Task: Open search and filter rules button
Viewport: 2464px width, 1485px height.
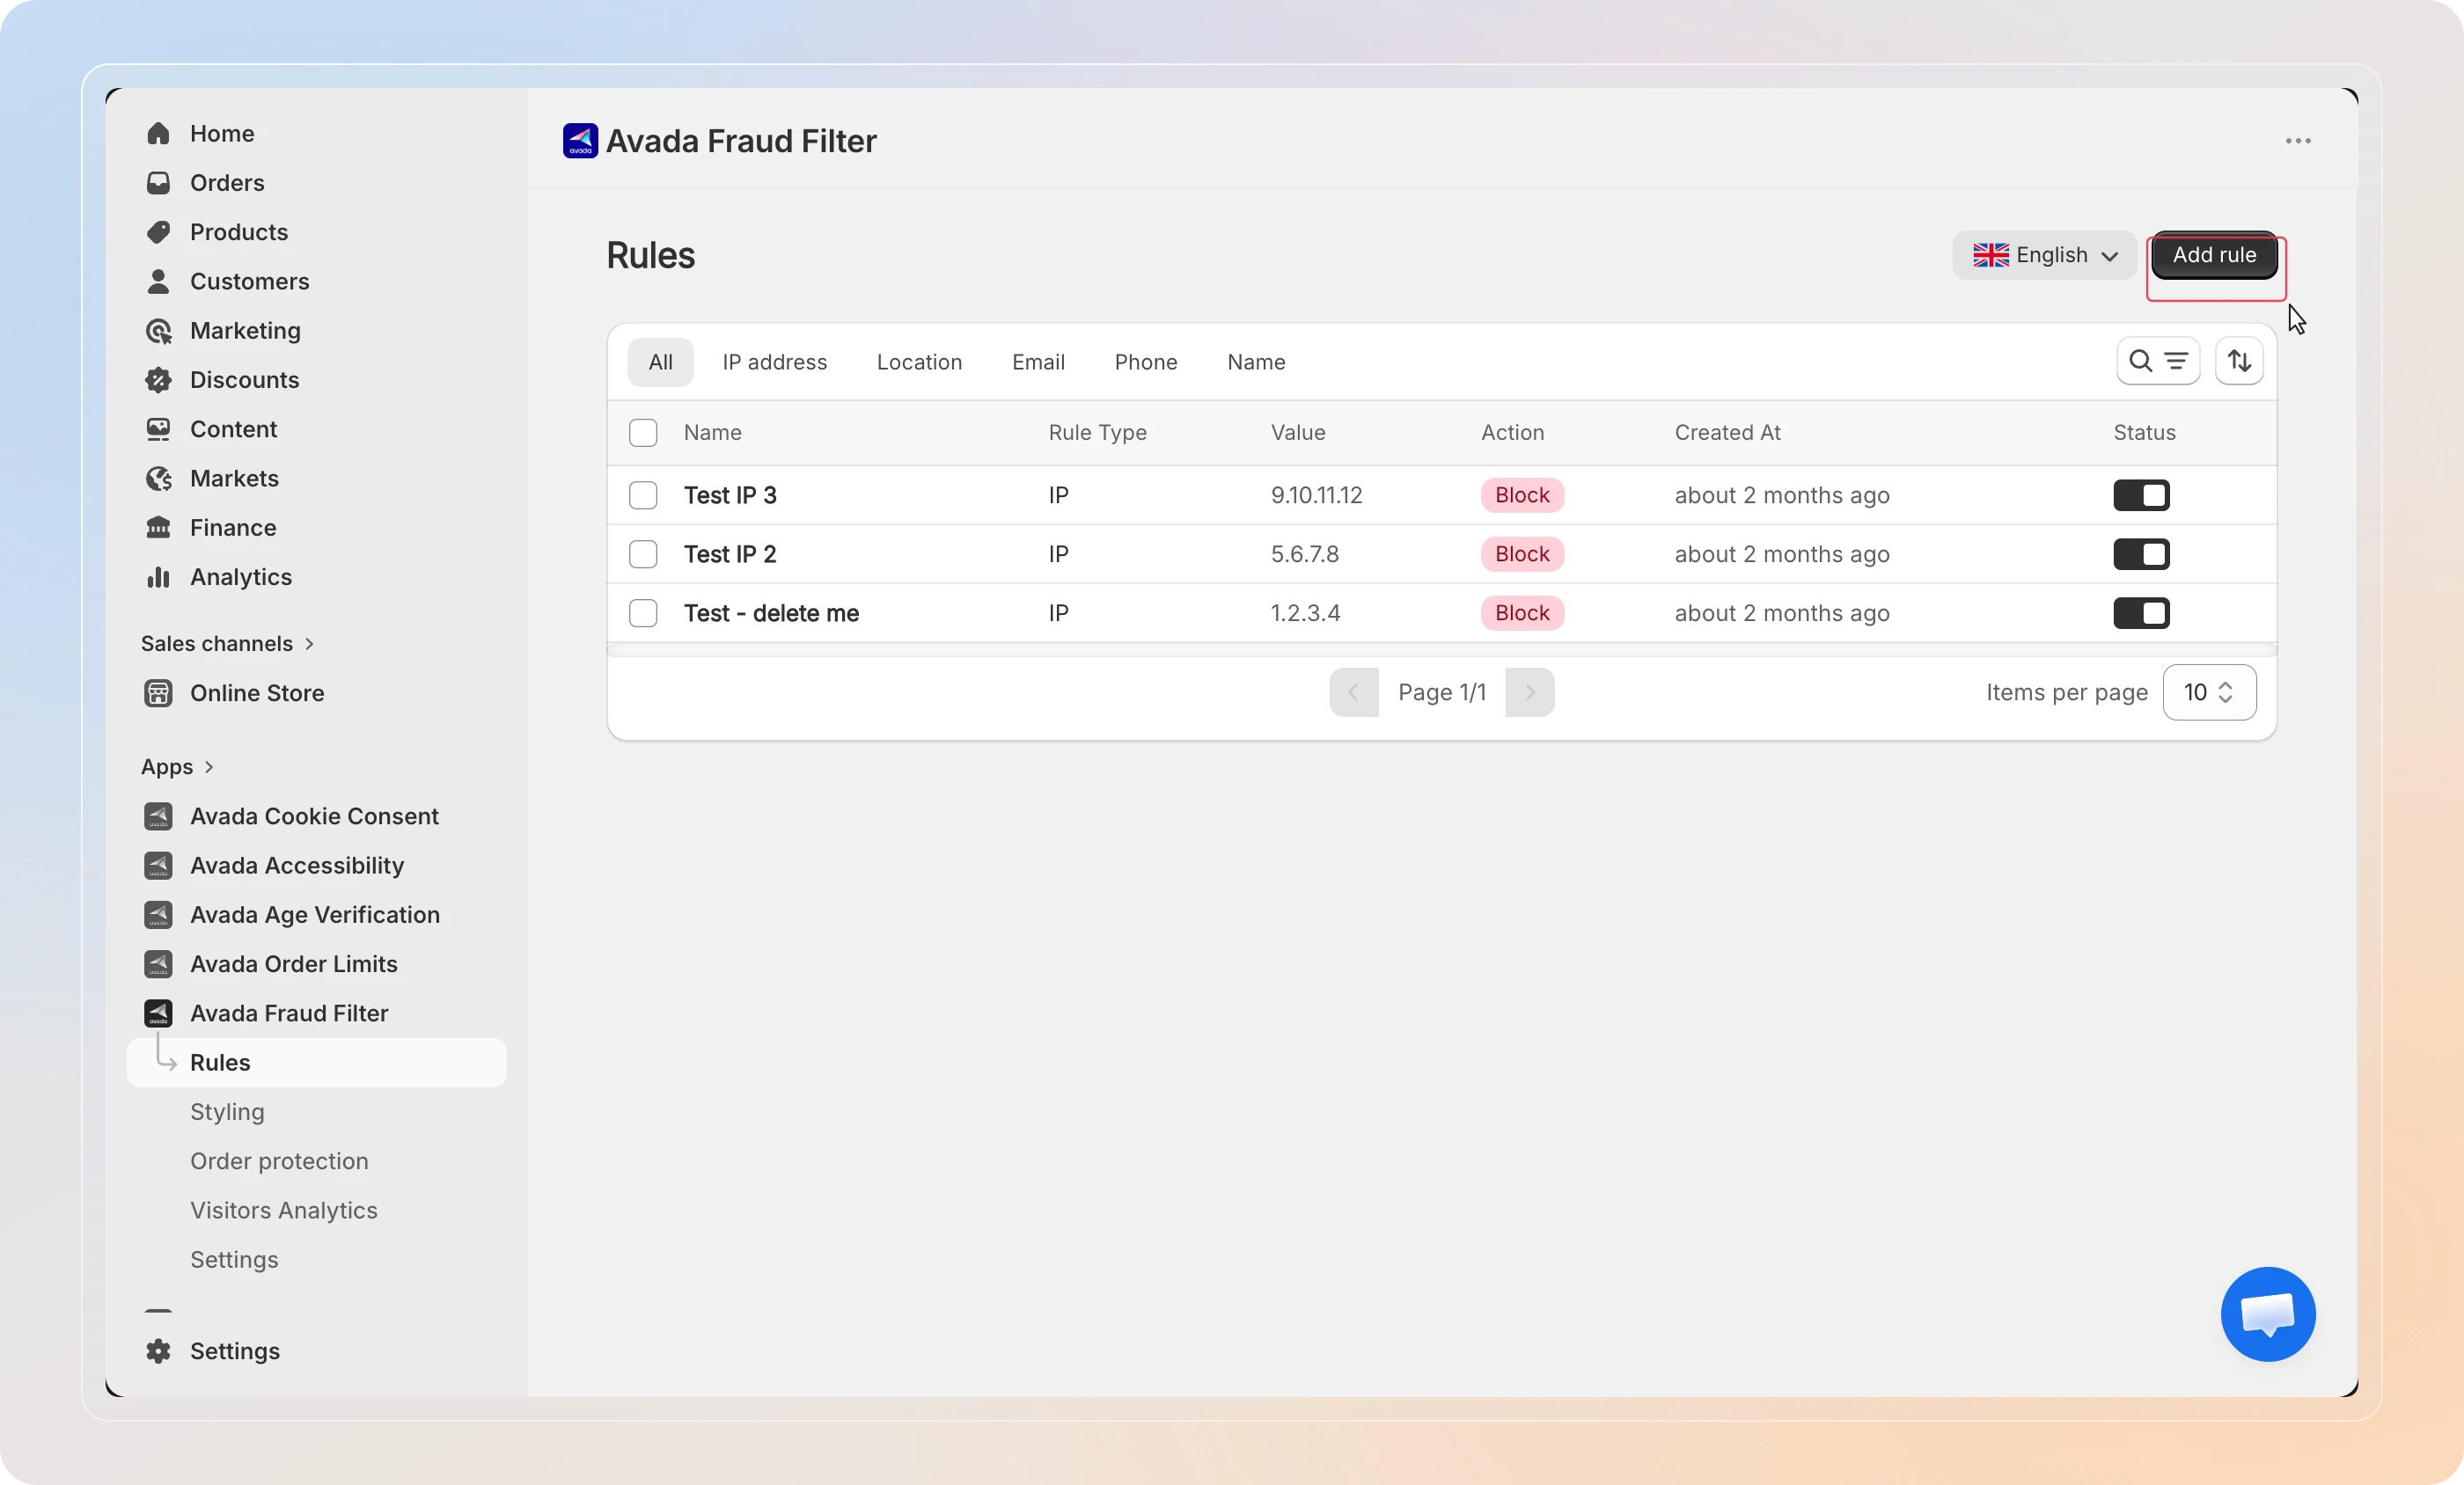Action: point(2158,361)
